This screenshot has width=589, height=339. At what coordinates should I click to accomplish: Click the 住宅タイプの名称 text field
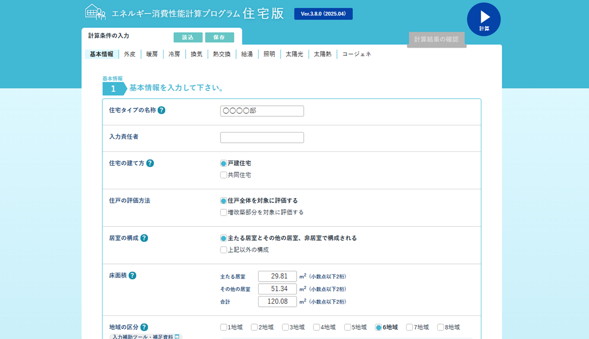(262, 110)
